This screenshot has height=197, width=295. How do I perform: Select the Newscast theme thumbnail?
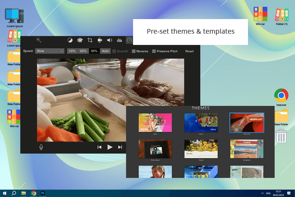(247, 123)
